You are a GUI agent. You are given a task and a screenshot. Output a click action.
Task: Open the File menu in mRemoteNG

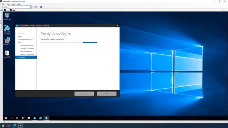(x=3, y=4)
